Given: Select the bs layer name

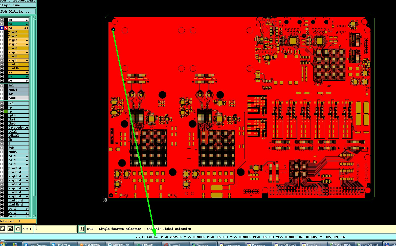Looking at the screenshot, I should pos(18,76).
